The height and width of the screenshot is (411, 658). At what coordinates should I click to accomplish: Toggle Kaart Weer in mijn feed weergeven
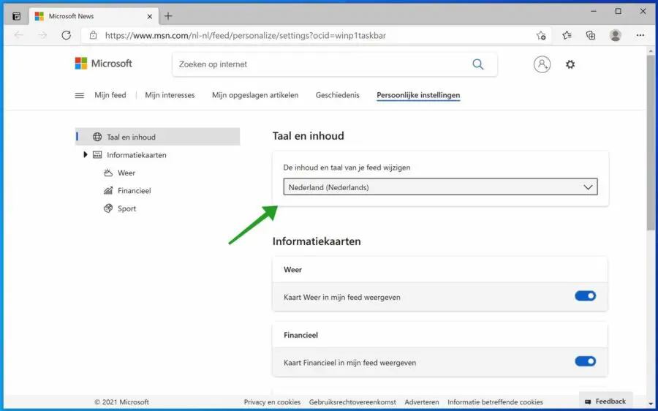(586, 296)
